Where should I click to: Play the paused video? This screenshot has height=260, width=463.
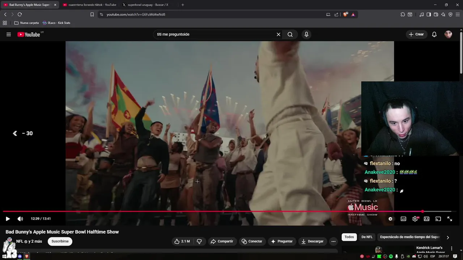click(x=8, y=219)
